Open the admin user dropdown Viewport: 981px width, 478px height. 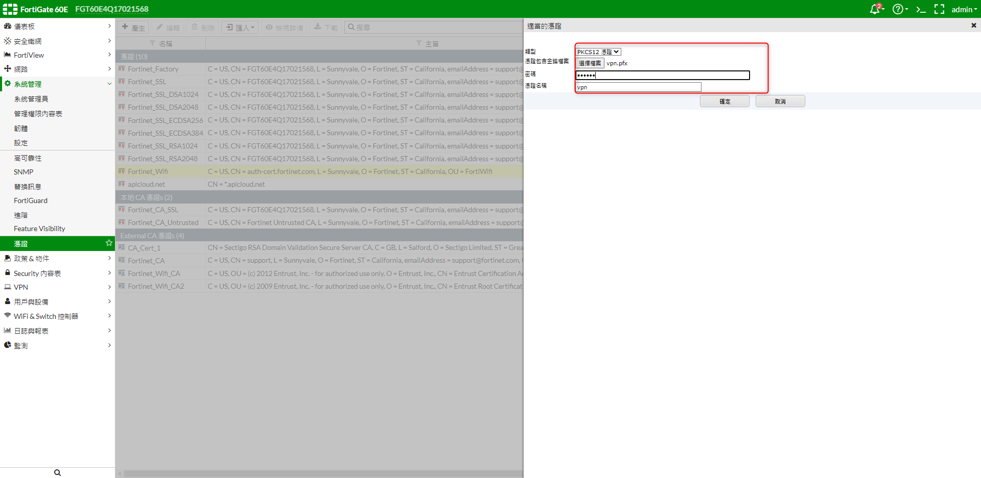pyautogui.click(x=964, y=9)
